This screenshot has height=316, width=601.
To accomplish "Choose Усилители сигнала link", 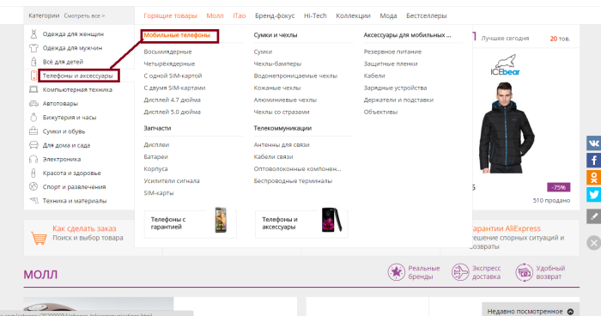I will tap(172, 180).
